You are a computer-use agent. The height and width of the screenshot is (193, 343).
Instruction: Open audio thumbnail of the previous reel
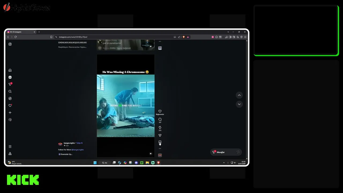(x=160, y=48)
